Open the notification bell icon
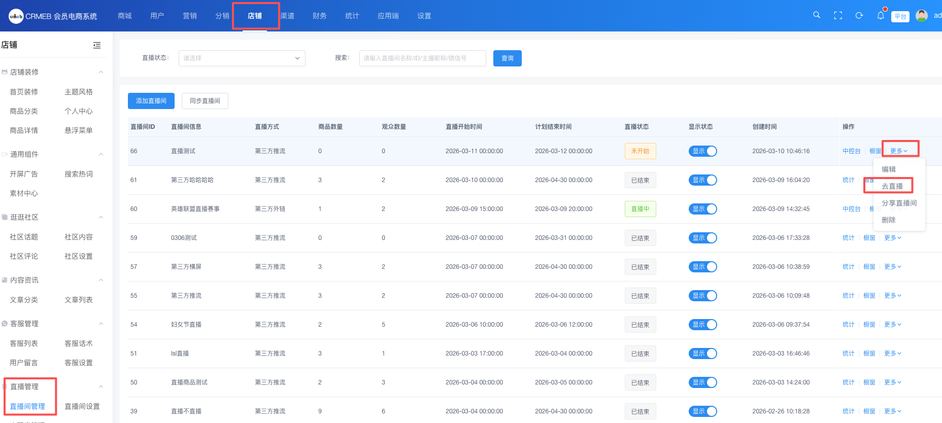This screenshot has height=423, width=942. [881, 16]
